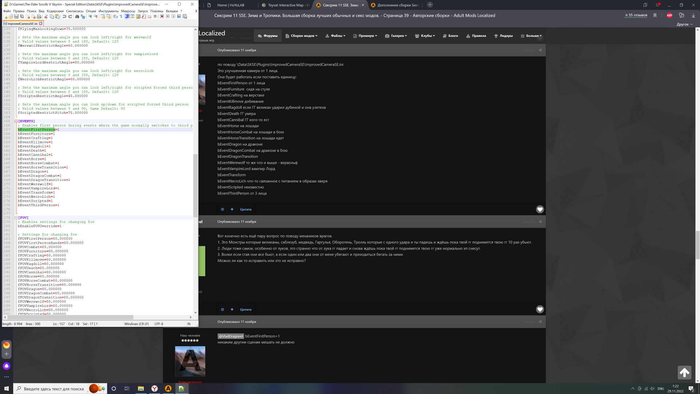Image resolution: width=700 pixels, height=394 pixels.
Task: Click the Undo arrow in toolbar
Action: [64, 16]
